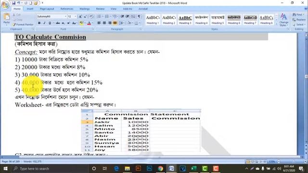Click the Windows search box
Screen dimensions: 308x173
click(50, 169)
